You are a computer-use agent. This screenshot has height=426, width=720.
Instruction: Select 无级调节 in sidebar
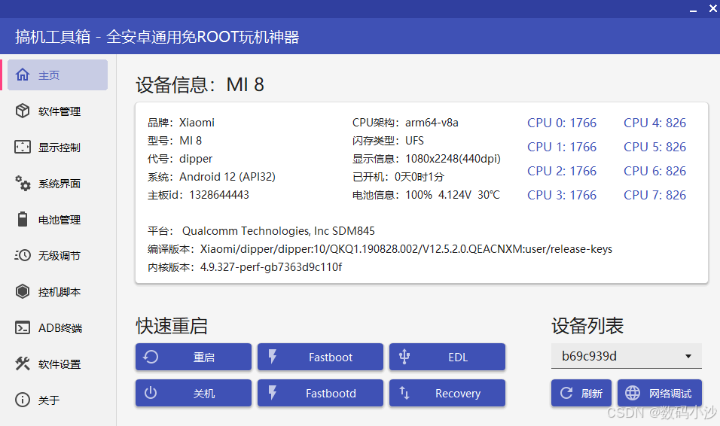point(57,256)
